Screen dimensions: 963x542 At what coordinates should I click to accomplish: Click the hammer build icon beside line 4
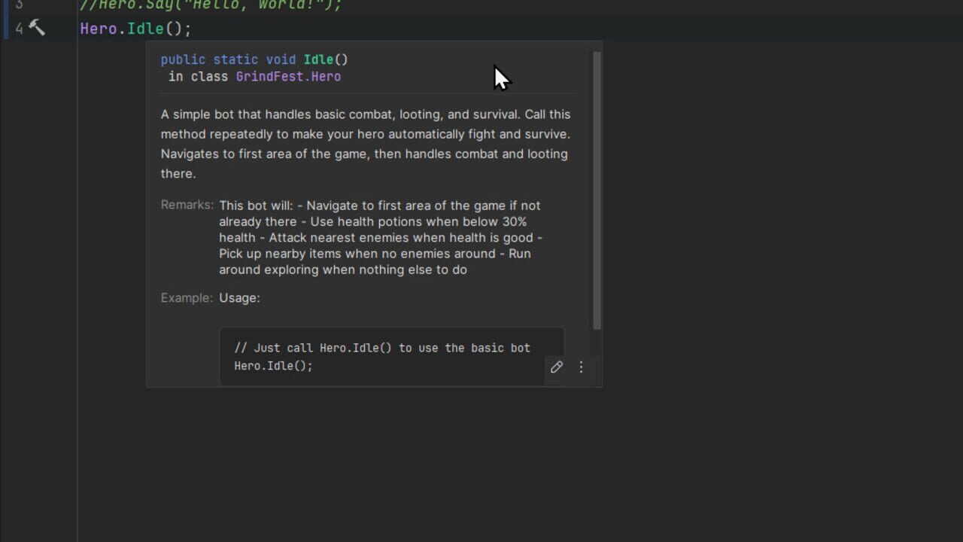point(37,29)
